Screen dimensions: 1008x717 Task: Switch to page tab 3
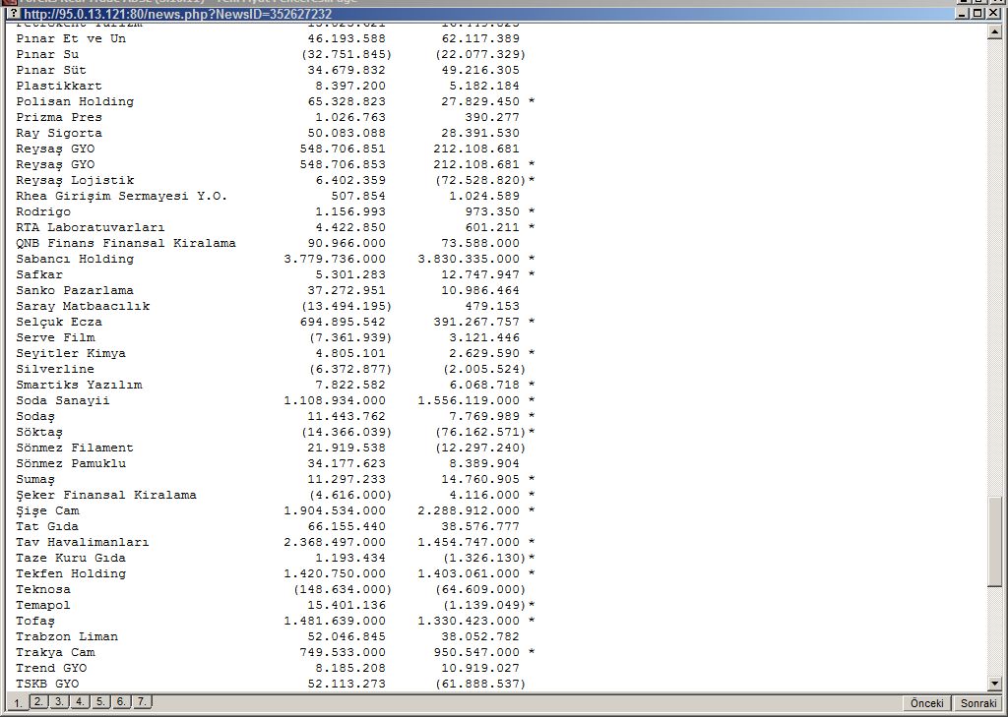pyautogui.click(x=59, y=701)
